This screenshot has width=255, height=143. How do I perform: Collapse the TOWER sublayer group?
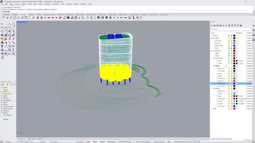click(x=214, y=89)
